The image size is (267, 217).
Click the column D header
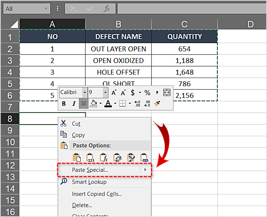pyautogui.click(x=250, y=24)
